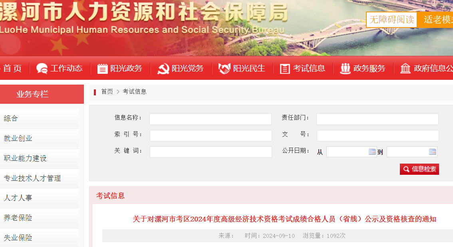The image size is (453, 247).
Task: Open the 高级经济技术资格考试 notice headline link
Action: (x=284, y=219)
